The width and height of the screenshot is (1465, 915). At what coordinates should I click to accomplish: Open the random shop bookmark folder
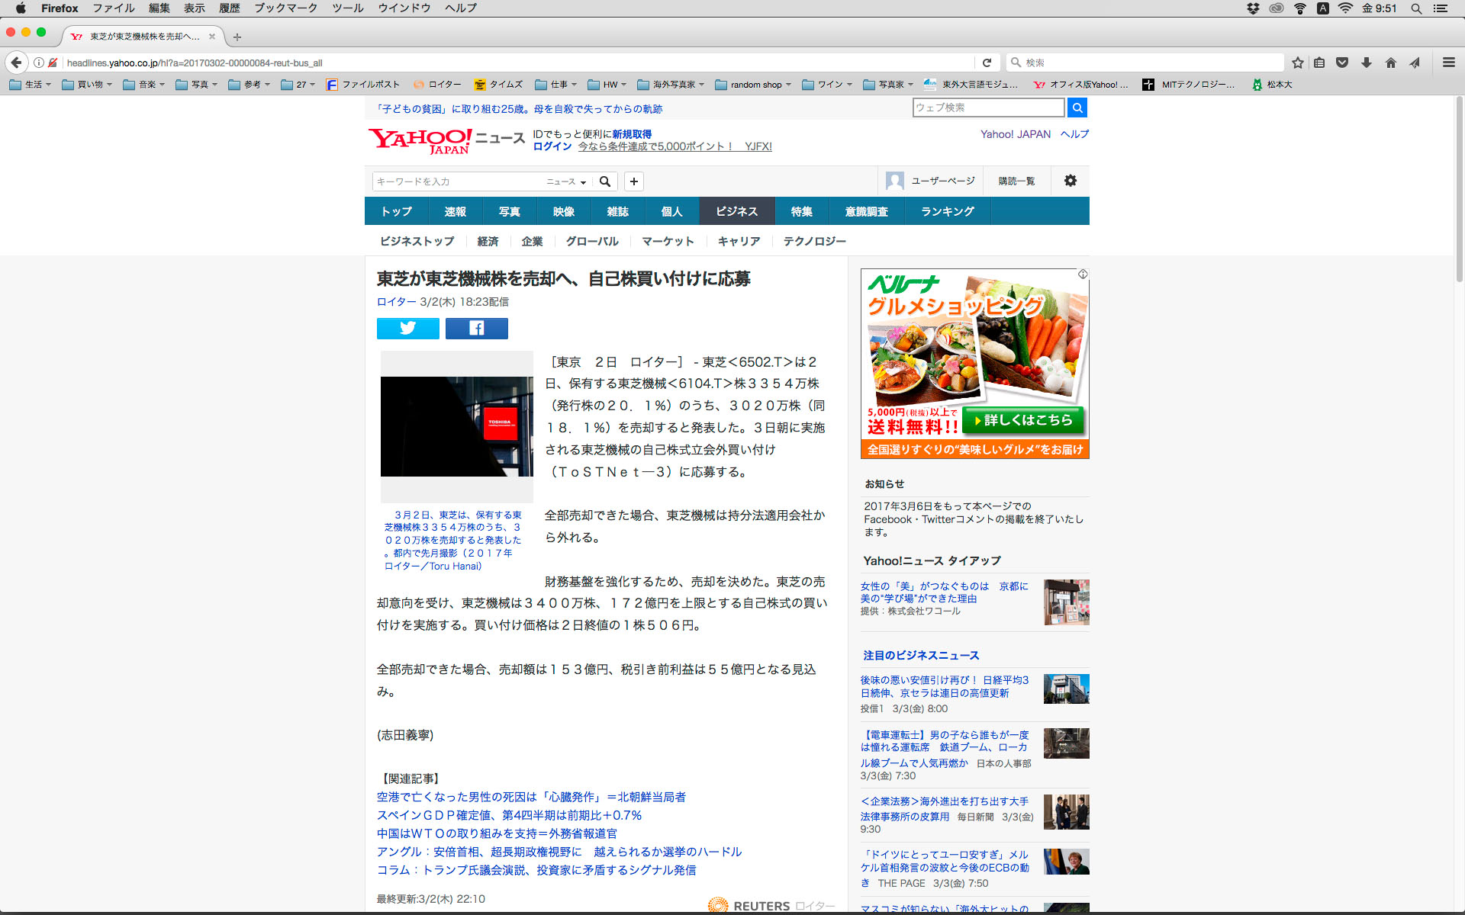754,85
